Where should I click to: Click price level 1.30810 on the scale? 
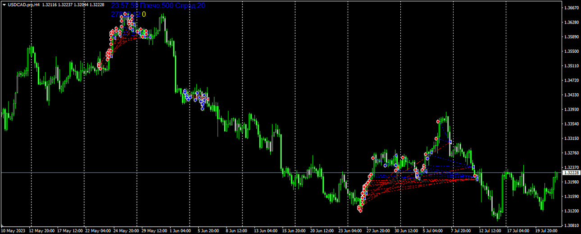(571, 225)
